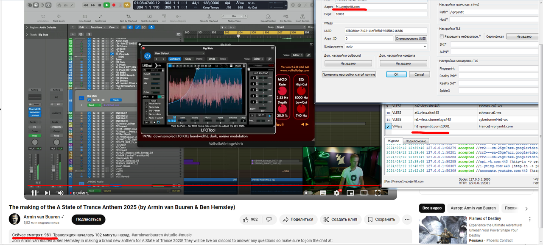Create a clip with Создать клип
Image resolution: width=543 pixels, height=245 pixels.
[x=340, y=220]
